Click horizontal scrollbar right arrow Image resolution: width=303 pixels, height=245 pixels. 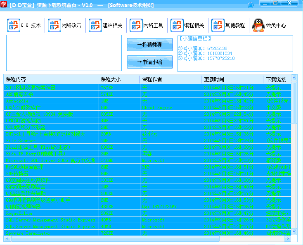288,239
